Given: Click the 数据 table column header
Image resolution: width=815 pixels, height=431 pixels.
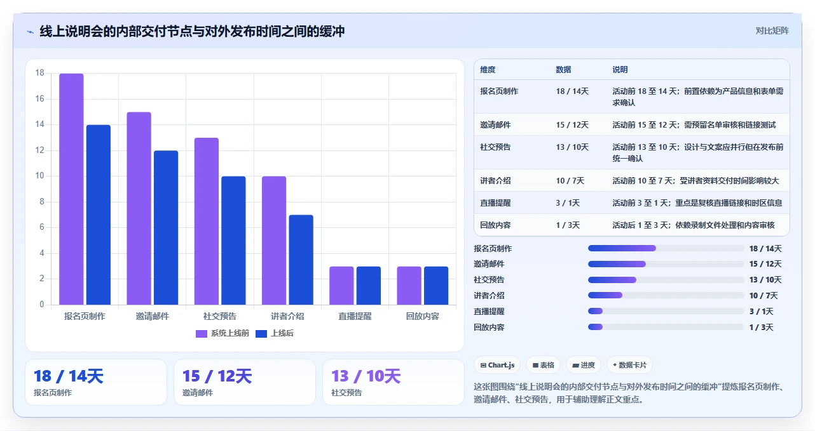Looking at the screenshot, I should (563, 69).
